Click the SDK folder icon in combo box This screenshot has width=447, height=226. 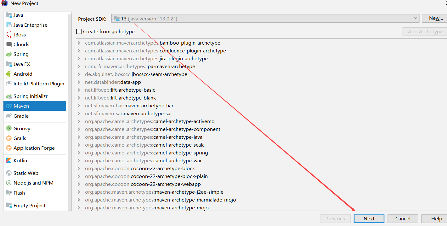117,19
